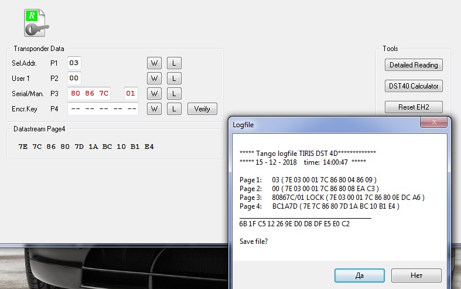The image size is (461, 289).
Task: Click Verify next to the encryption key
Action: click(202, 109)
